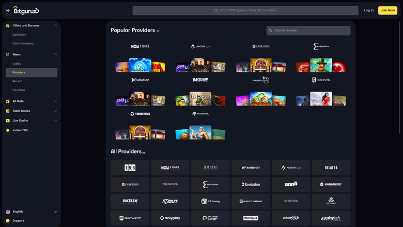Viewport: 403px width, 227px height.
Task: Select Providers in sidebar menu
Action: tap(32, 72)
